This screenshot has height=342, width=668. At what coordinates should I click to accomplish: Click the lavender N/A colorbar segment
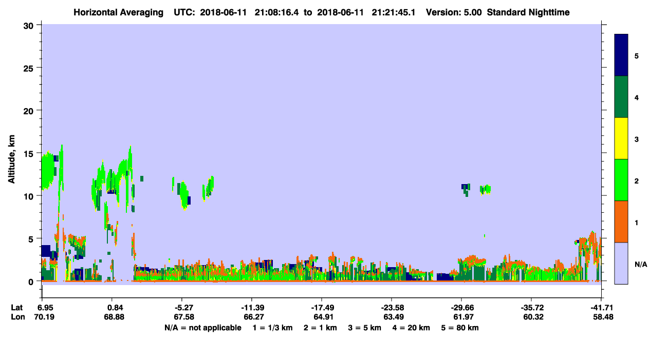[x=621, y=263]
